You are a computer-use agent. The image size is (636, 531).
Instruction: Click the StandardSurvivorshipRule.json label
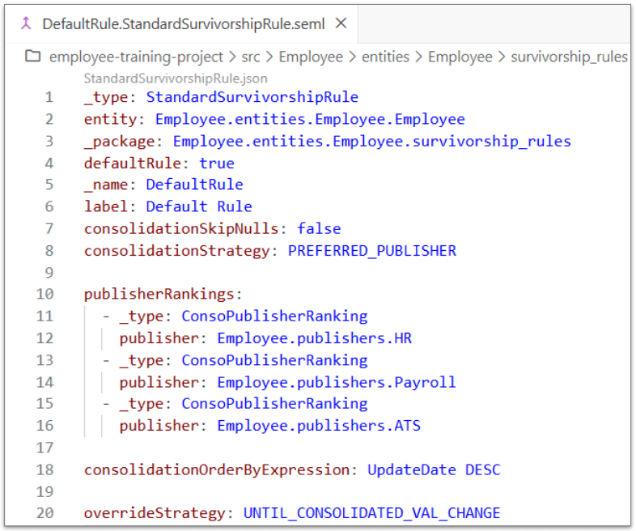176,79
